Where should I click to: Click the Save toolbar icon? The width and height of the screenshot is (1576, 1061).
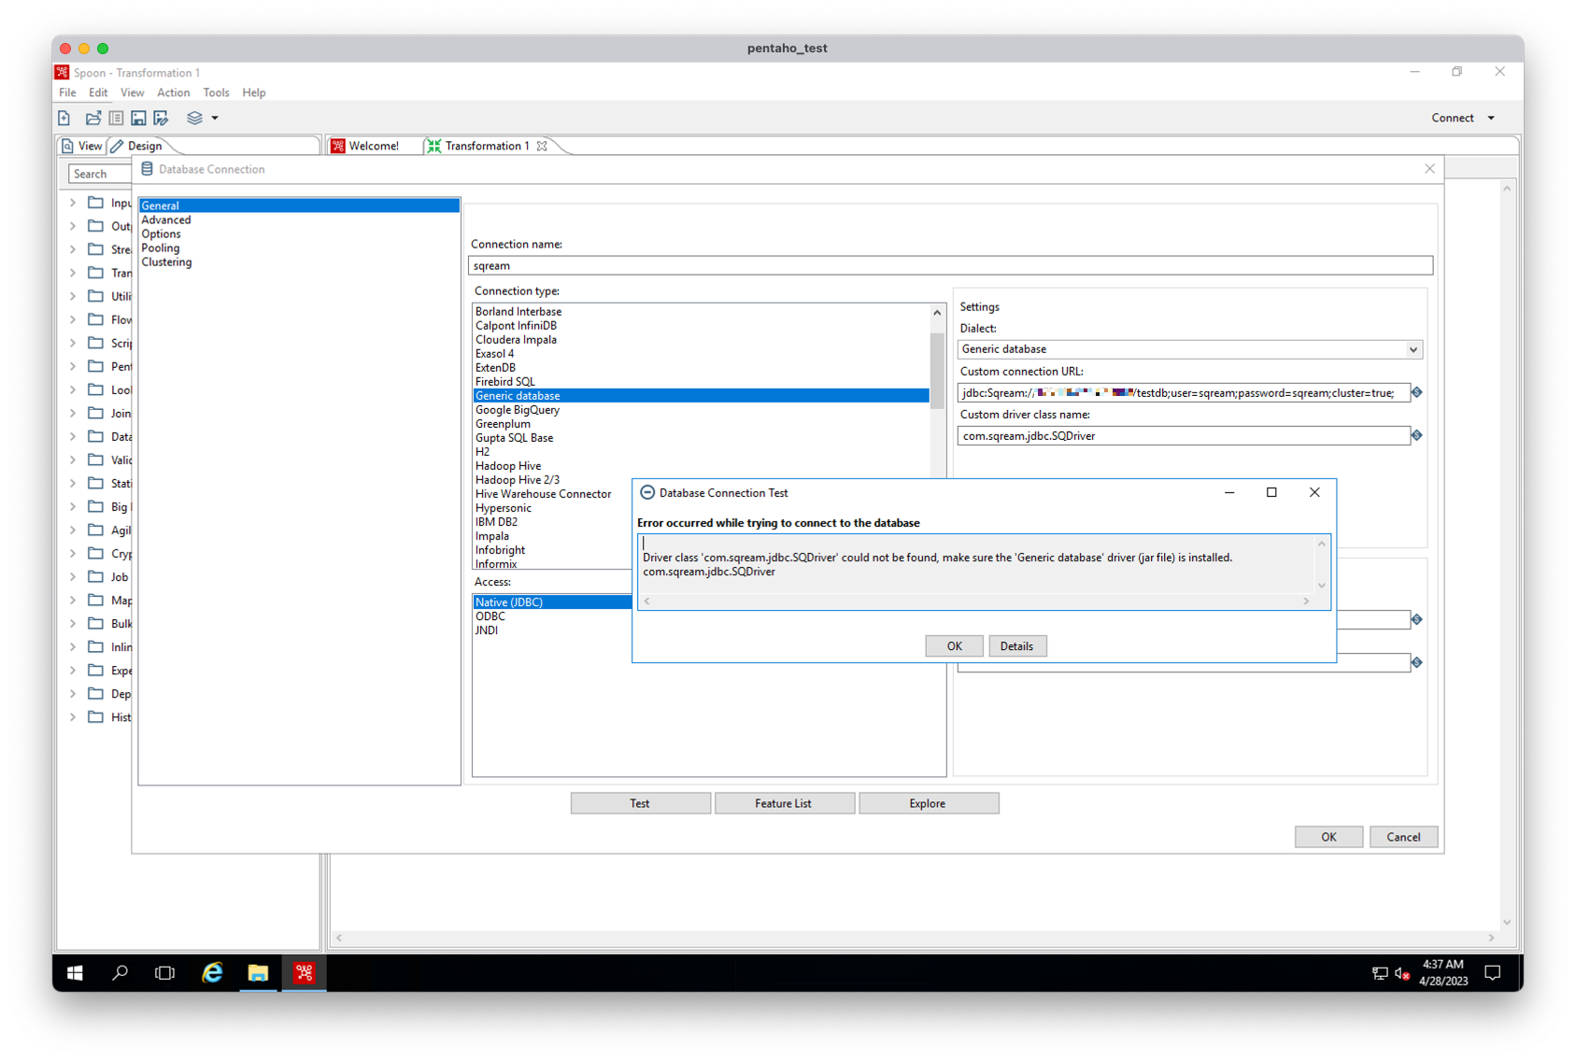point(138,118)
